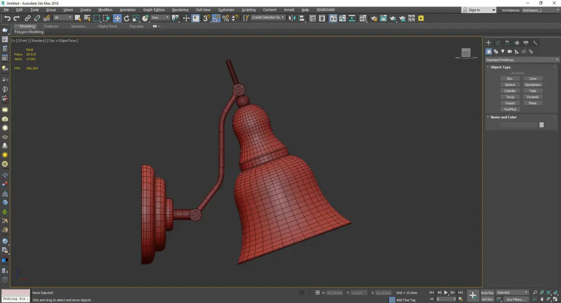
Task: Click the Cylinder primitive button
Action: pos(510,91)
